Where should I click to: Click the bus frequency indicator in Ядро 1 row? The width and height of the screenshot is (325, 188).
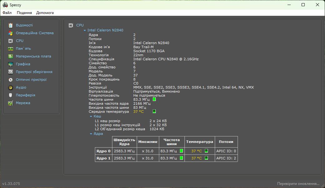pos(181,158)
